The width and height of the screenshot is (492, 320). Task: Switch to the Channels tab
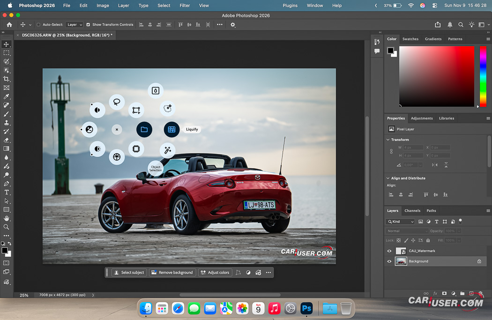pyautogui.click(x=412, y=211)
